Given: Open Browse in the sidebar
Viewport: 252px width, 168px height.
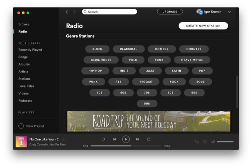Looking at the screenshot, I should [x=24, y=24].
